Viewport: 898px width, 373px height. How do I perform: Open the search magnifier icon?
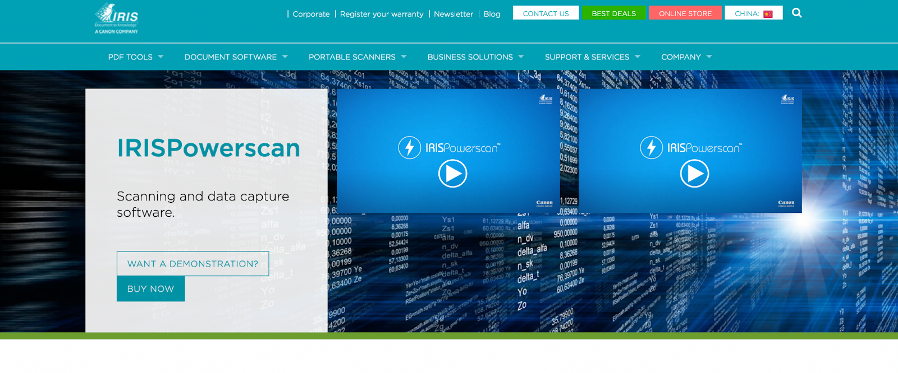pyautogui.click(x=796, y=13)
